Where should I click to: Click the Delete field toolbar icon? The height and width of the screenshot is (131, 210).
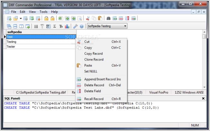click(x=127, y=18)
